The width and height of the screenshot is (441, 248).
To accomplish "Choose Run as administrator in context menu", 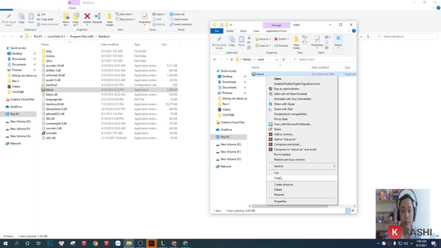I will pos(287,89).
